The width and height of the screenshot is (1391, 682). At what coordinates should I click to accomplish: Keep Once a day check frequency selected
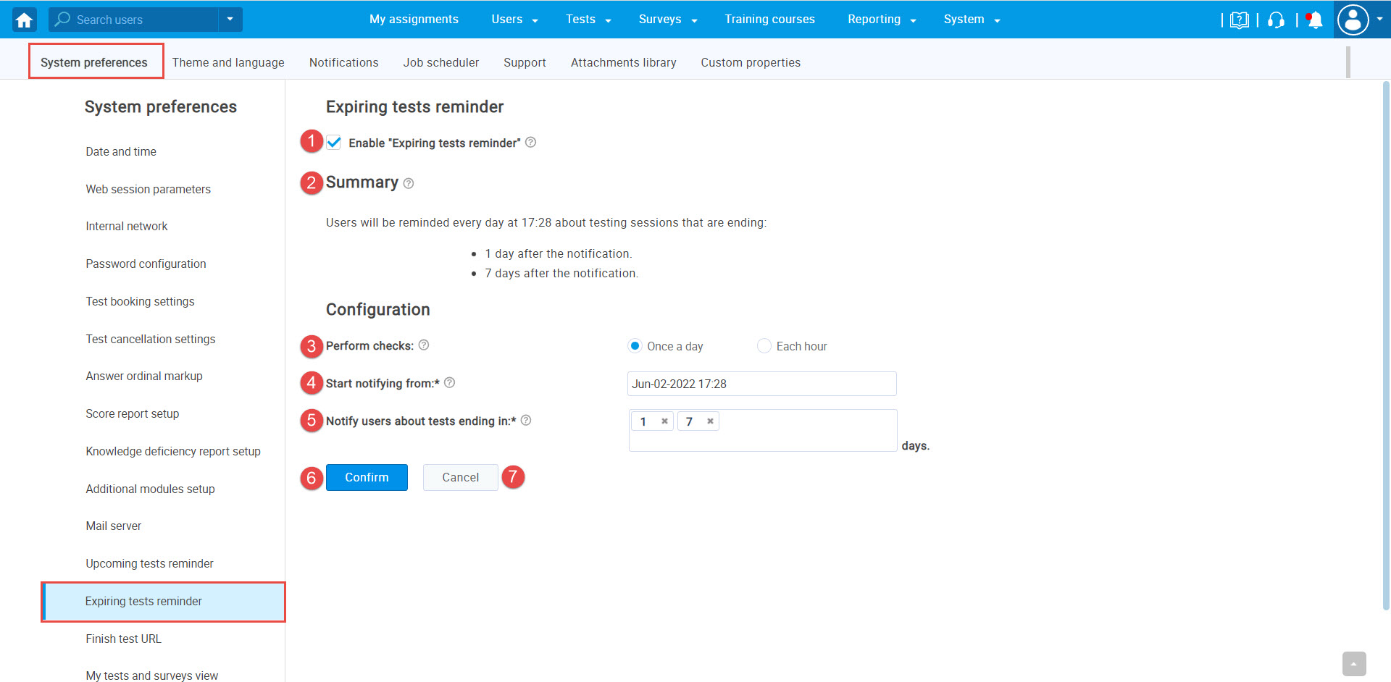(x=635, y=345)
